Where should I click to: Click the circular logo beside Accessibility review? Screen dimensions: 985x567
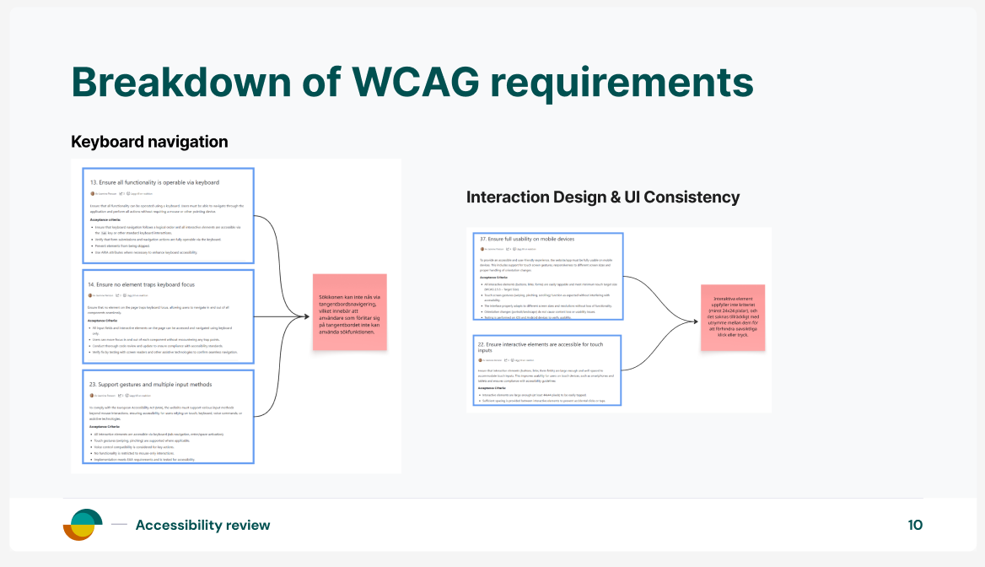coord(83,525)
